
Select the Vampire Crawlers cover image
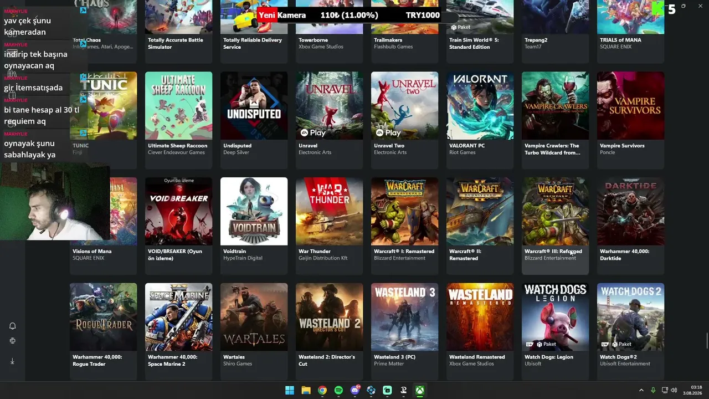pyautogui.click(x=555, y=105)
